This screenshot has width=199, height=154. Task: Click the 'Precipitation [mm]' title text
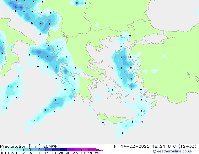tap(20, 146)
